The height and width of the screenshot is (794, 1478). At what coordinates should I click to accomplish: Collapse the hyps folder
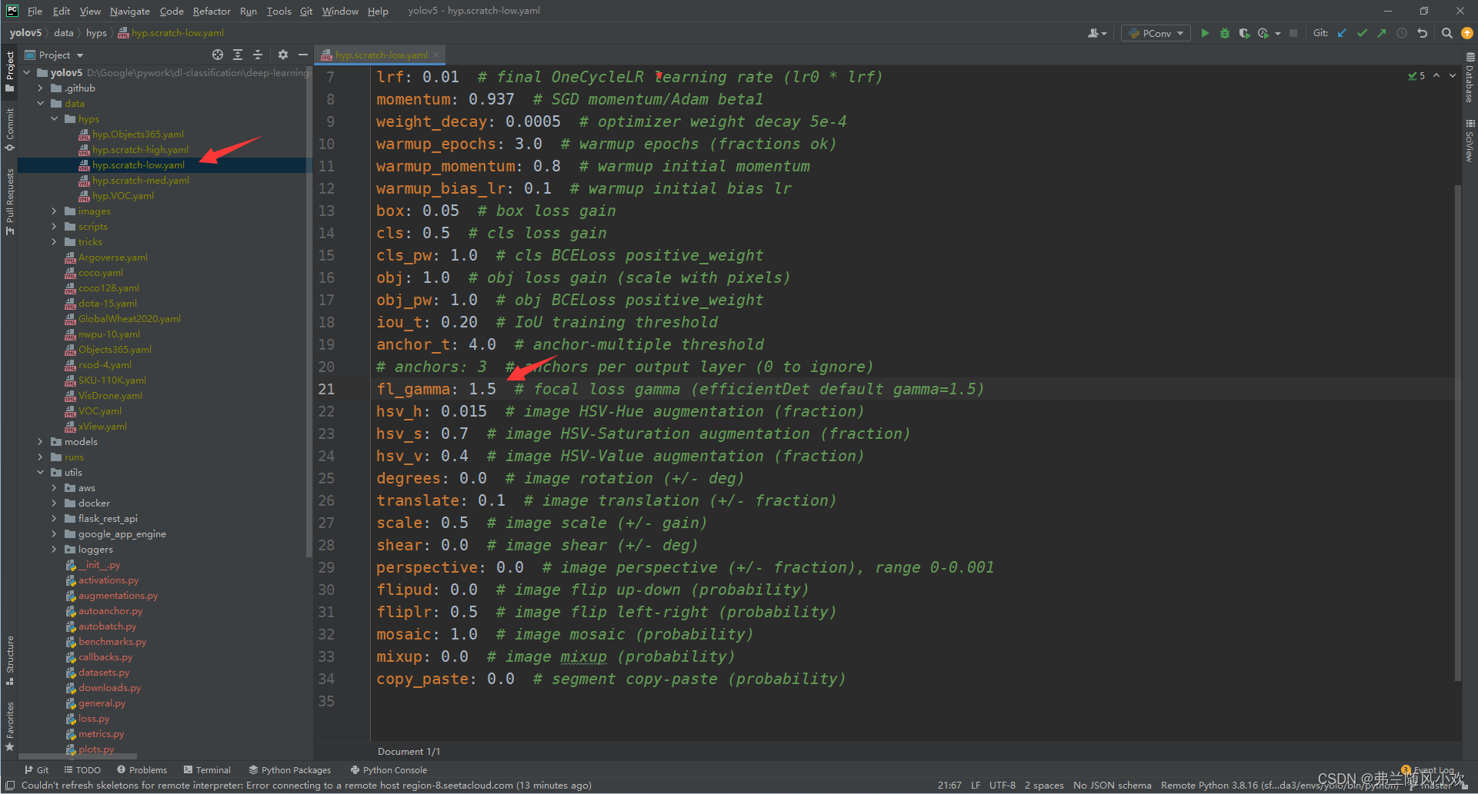[55, 119]
